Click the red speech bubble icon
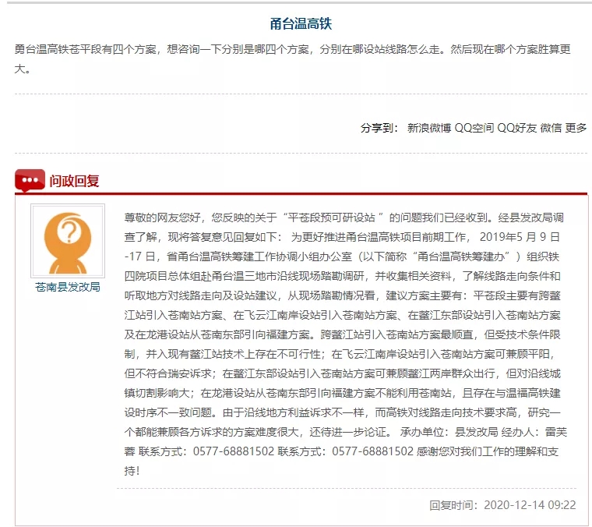Viewport: 592px width, 527px height. click(30, 181)
